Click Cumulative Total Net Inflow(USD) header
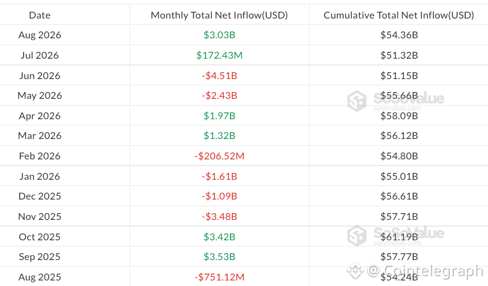The image size is (488, 286). point(399,15)
